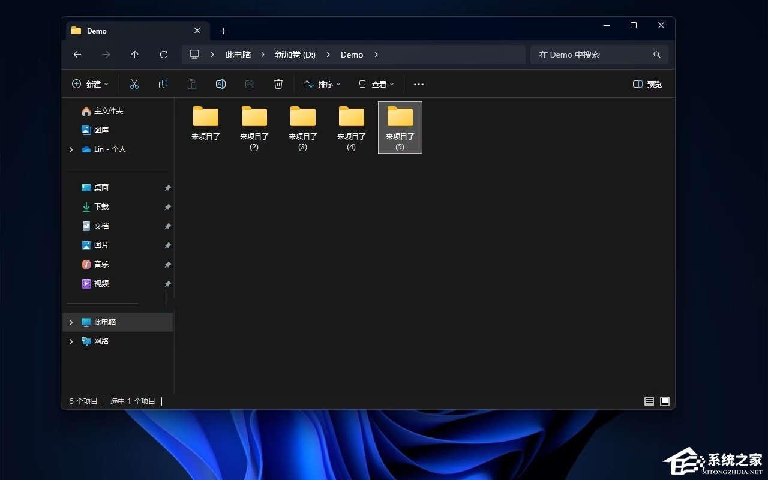The image size is (768, 480).
Task: Open the 新建 new item menu
Action: click(x=90, y=84)
